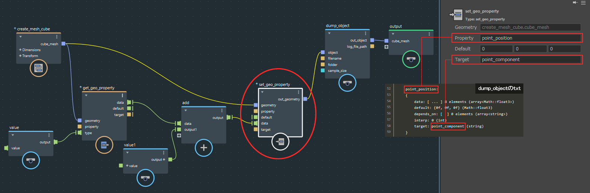Click the first Default value field
The image size is (590, 193).
[496, 49]
